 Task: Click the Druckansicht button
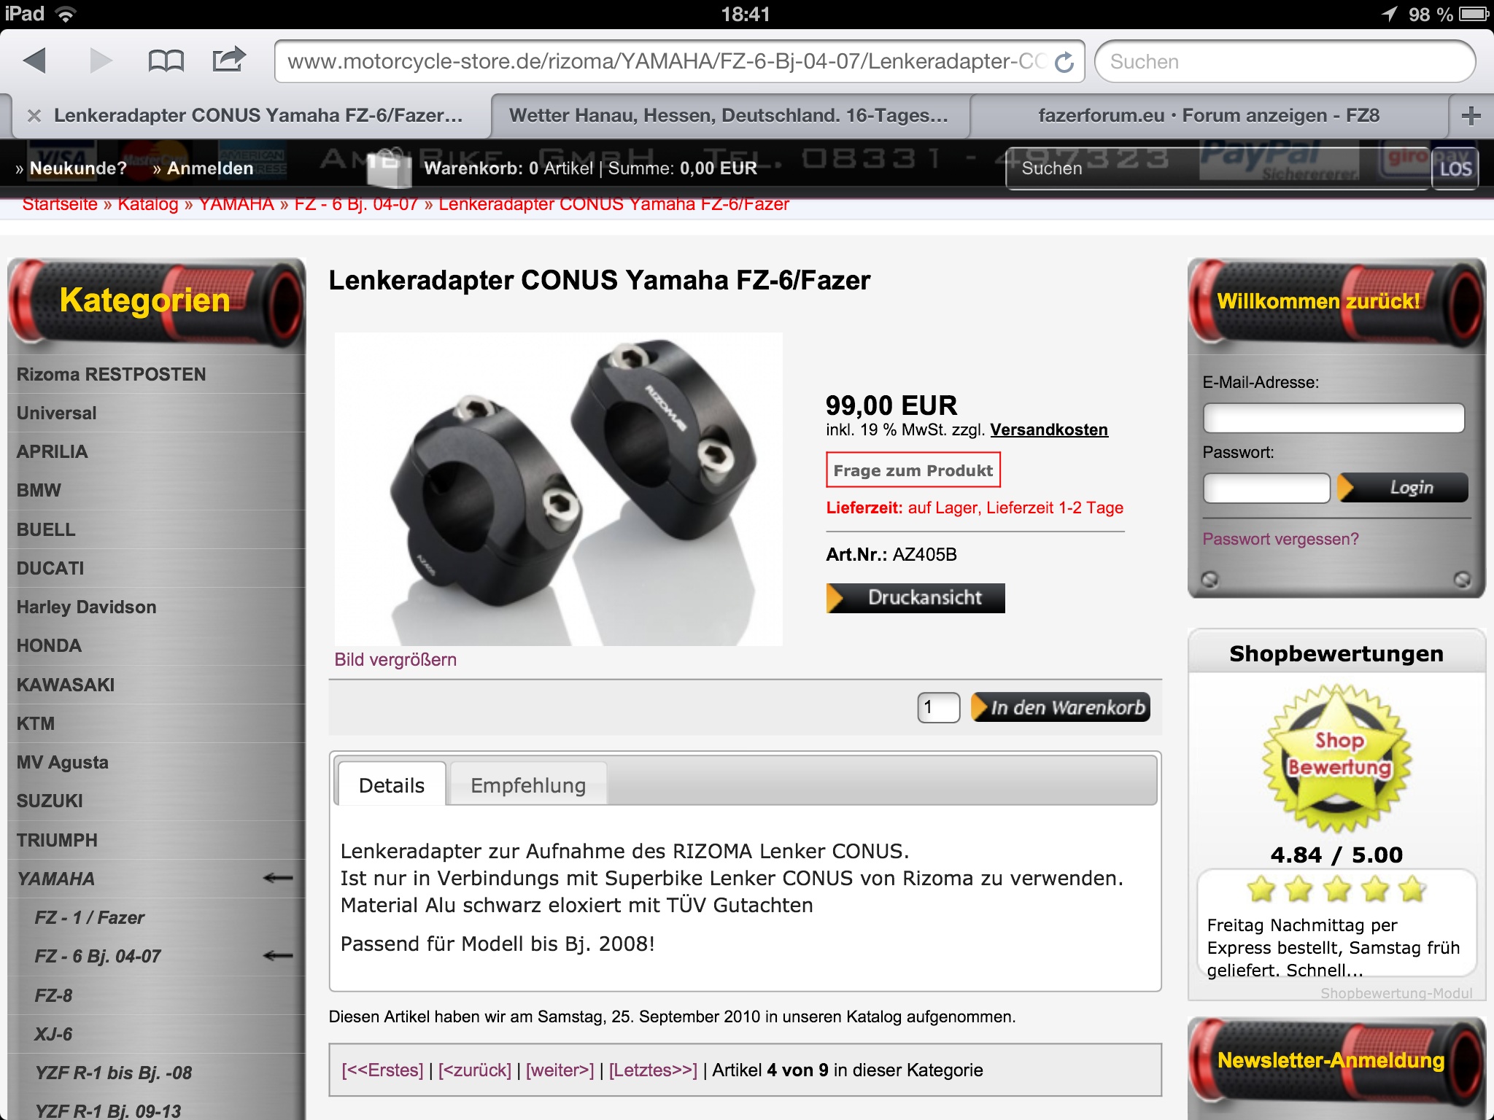click(x=916, y=598)
